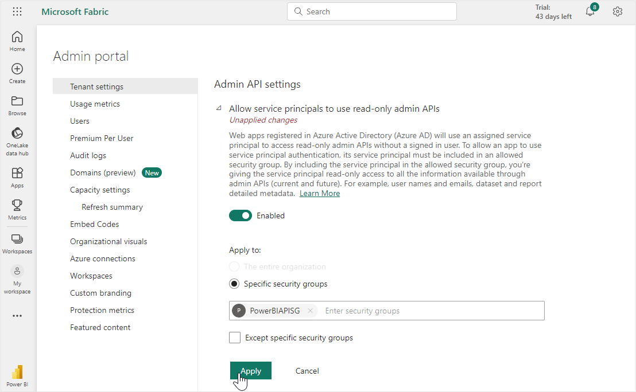Remove PowerBIAPISG security group chip
636x392 pixels.
pos(310,311)
